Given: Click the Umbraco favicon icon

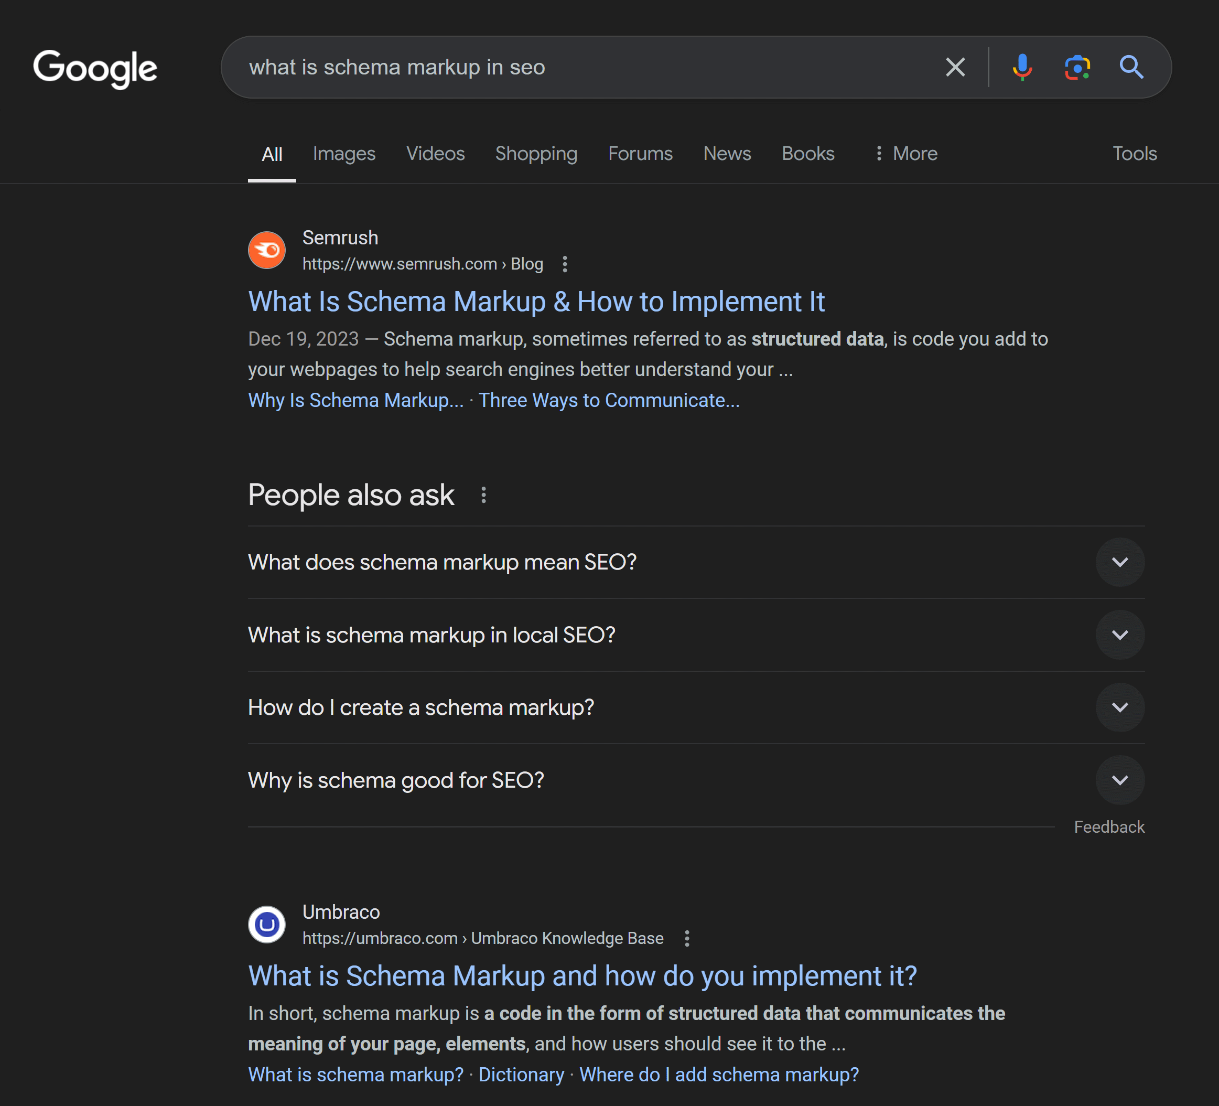Looking at the screenshot, I should pyautogui.click(x=267, y=924).
